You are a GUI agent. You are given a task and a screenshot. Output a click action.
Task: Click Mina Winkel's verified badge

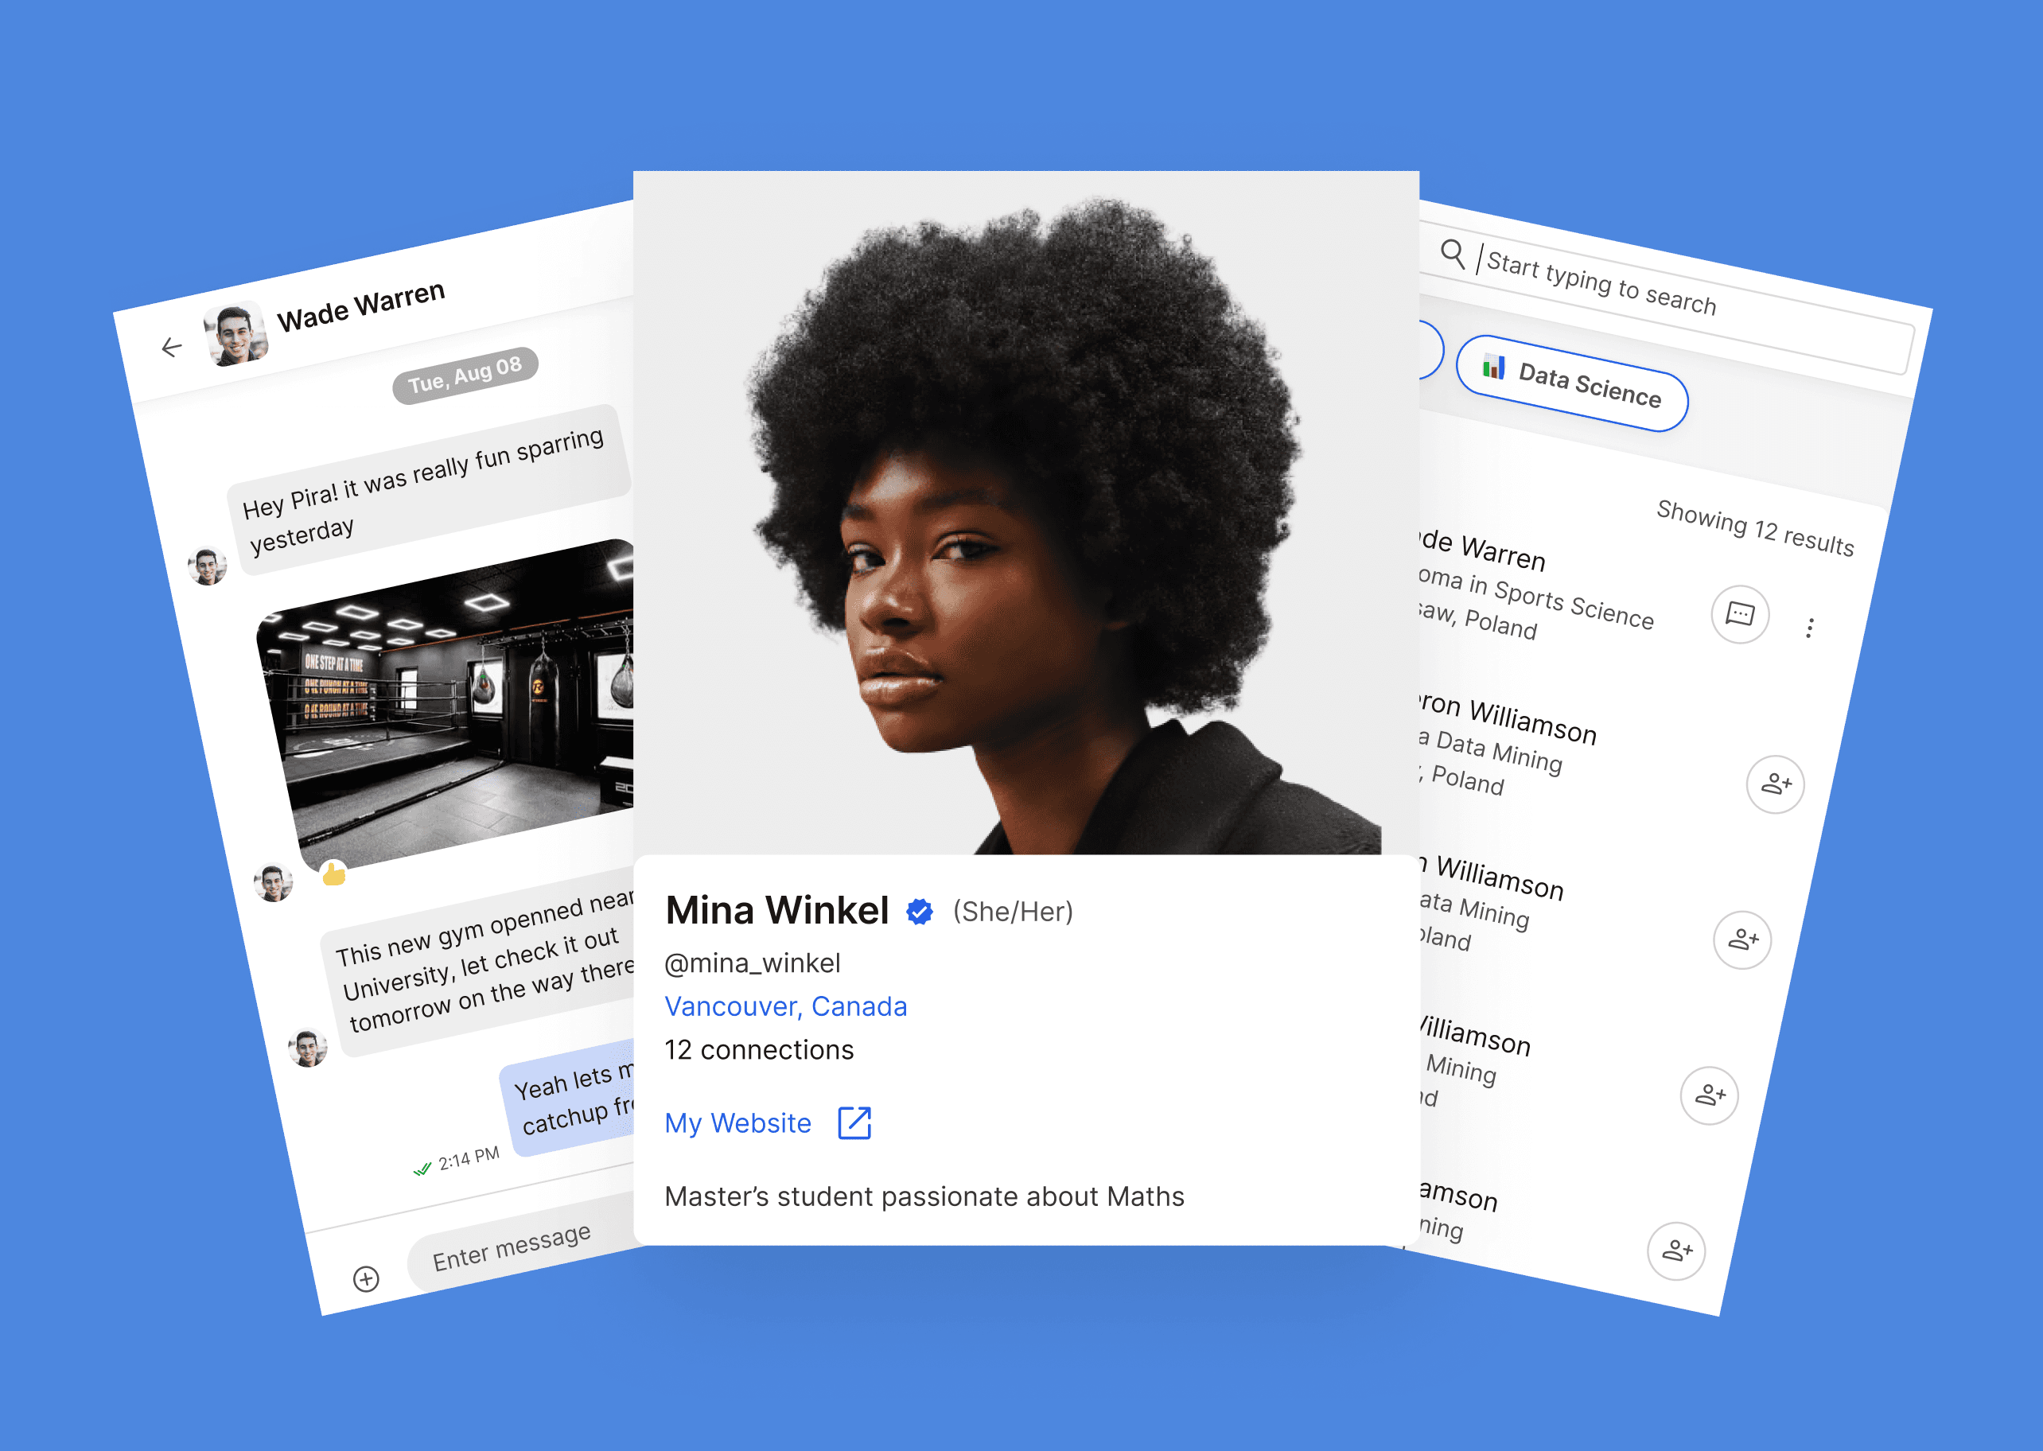[919, 912]
